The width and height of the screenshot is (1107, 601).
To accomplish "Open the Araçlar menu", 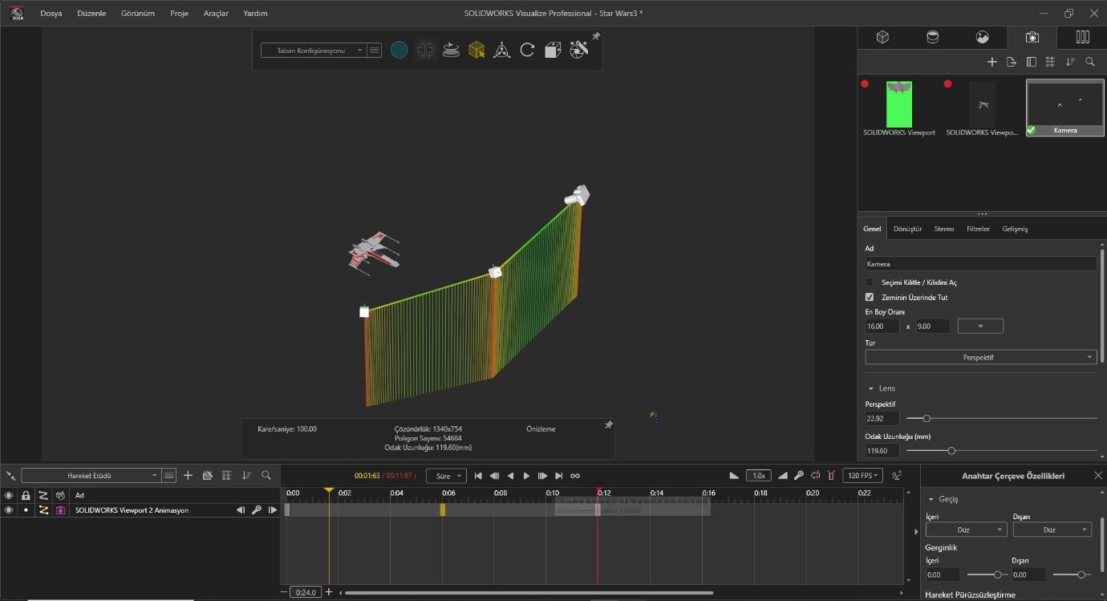I will (216, 14).
